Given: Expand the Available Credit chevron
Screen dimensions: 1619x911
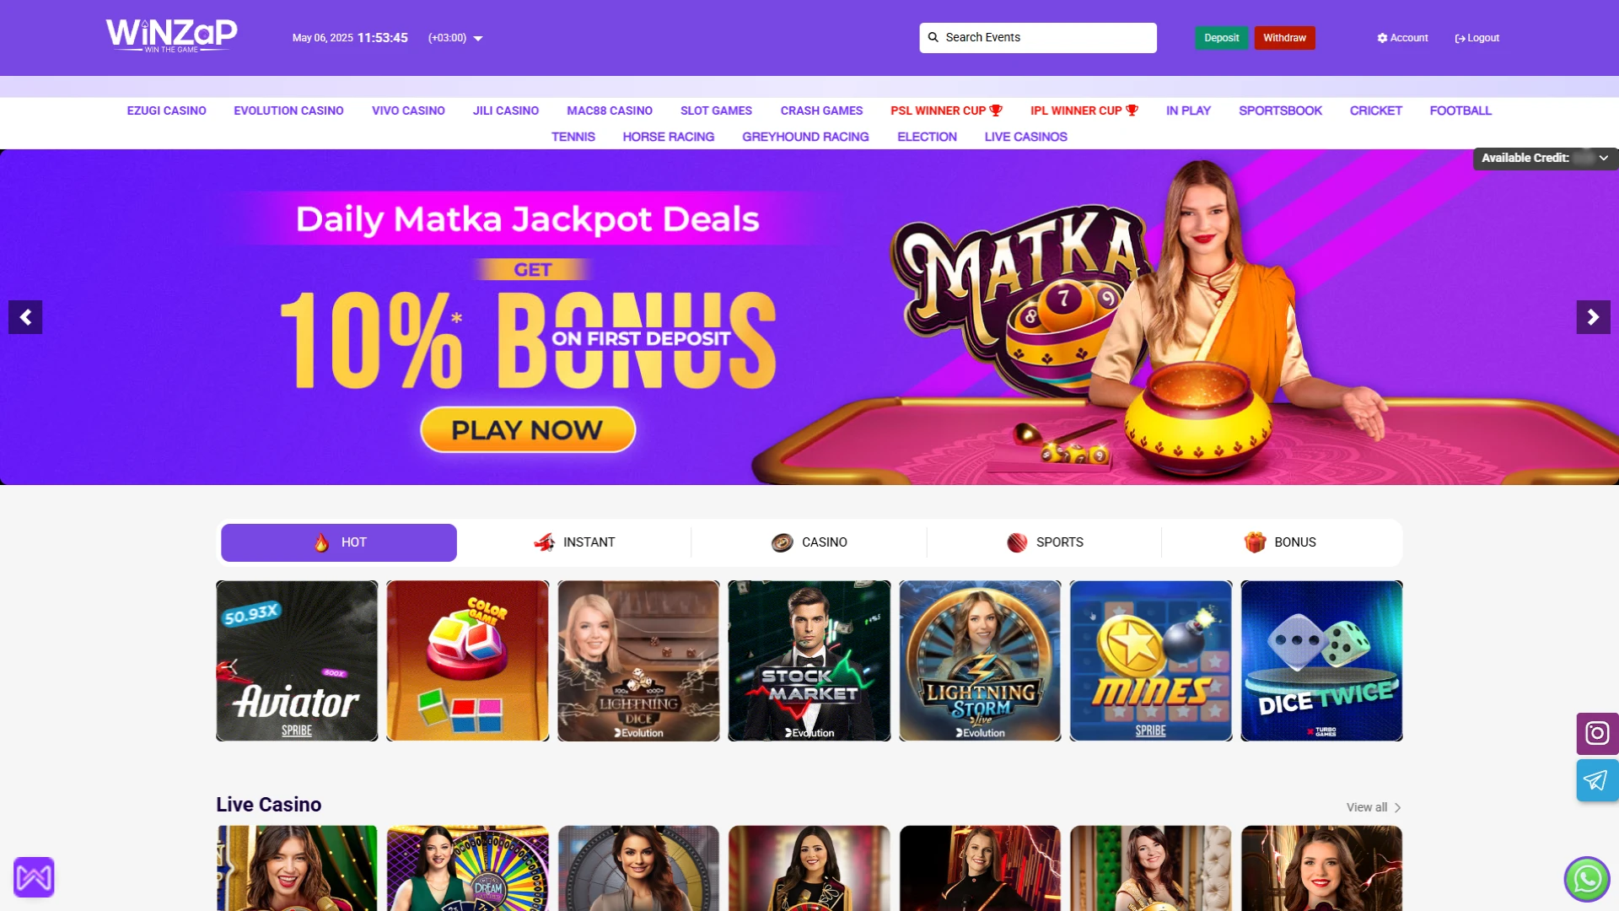Looking at the screenshot, I should pos(1604,158).
